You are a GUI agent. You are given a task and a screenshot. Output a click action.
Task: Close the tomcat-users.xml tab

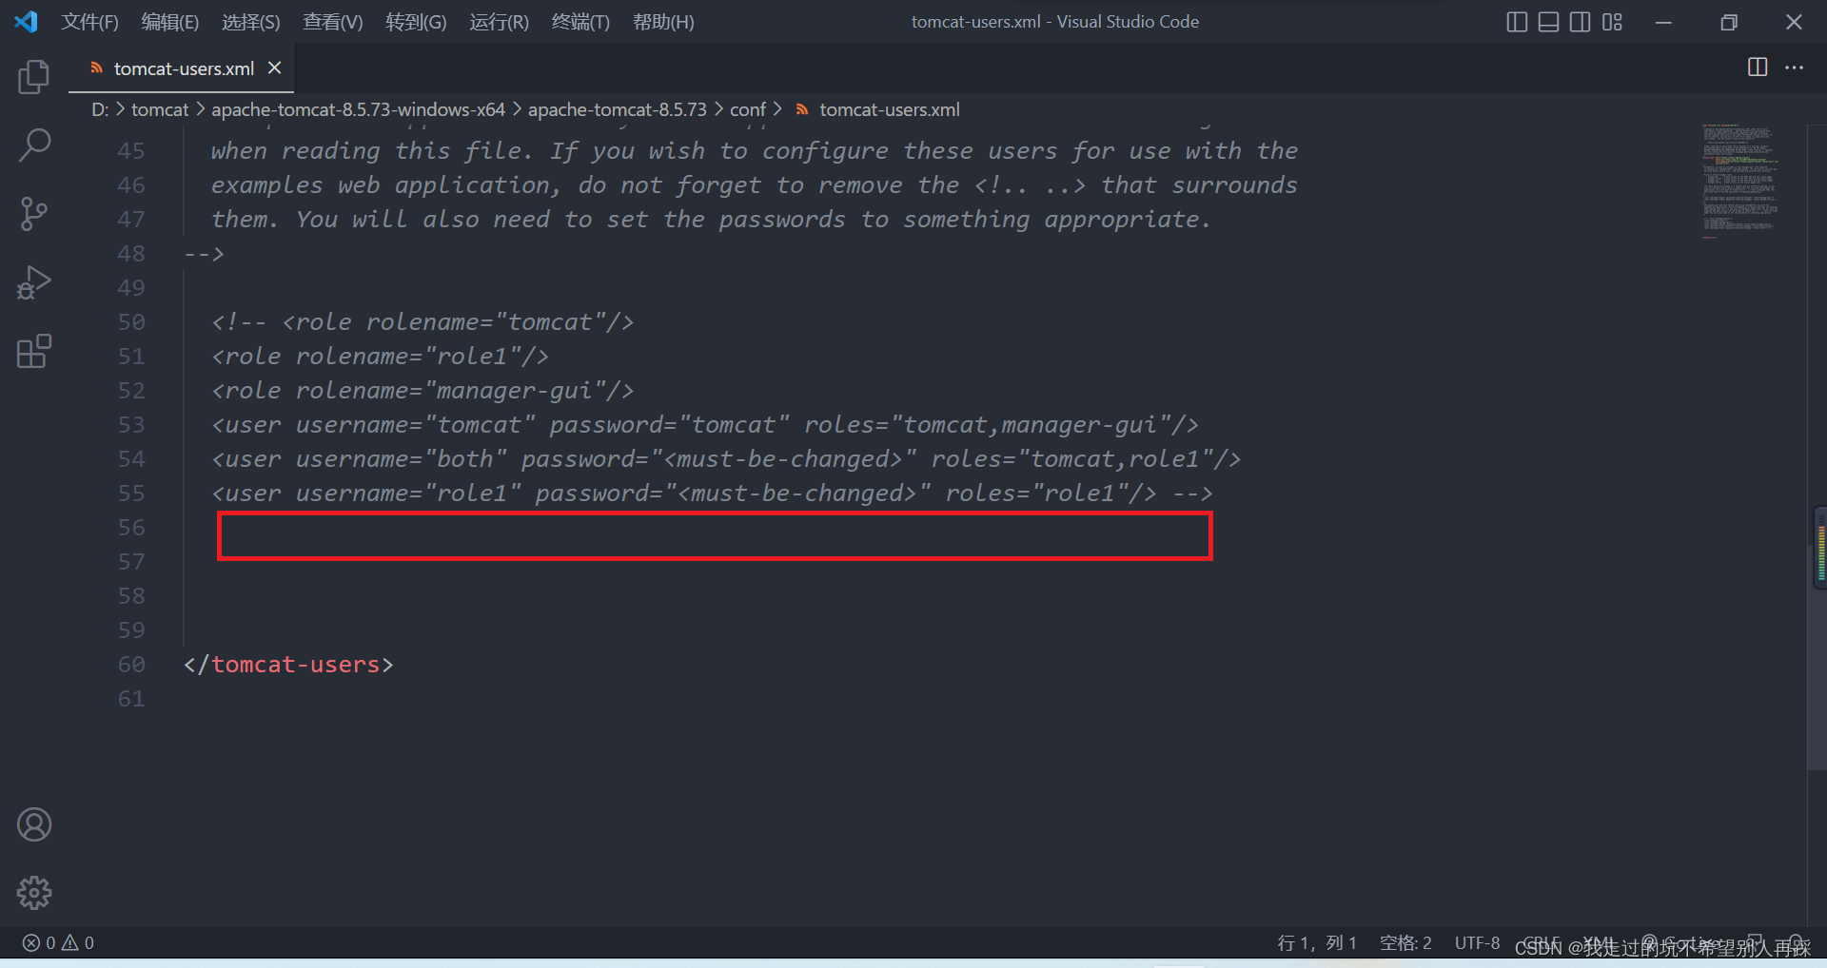tap(275, 68)
